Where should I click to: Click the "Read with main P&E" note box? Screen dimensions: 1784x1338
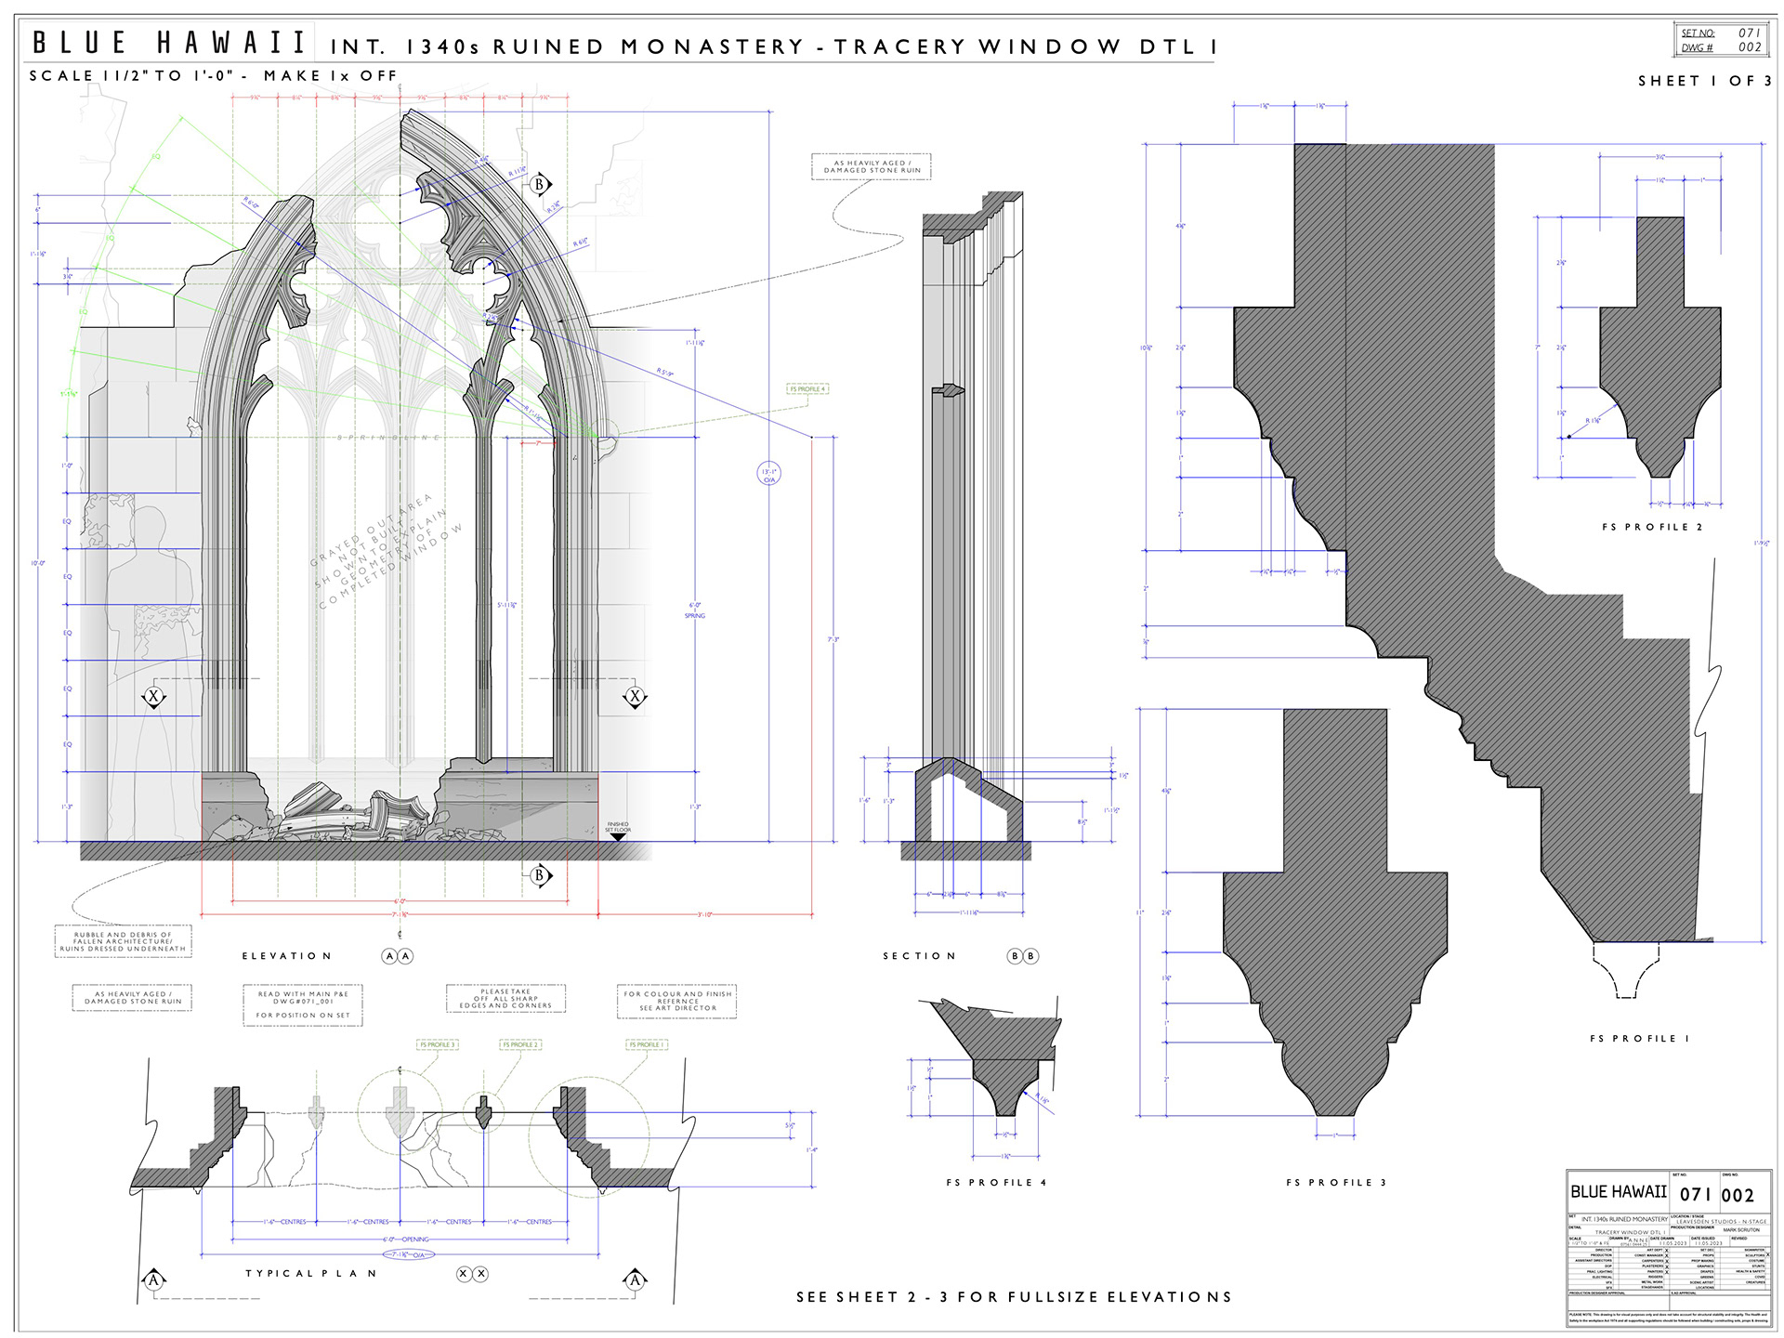click(303, 1004)
